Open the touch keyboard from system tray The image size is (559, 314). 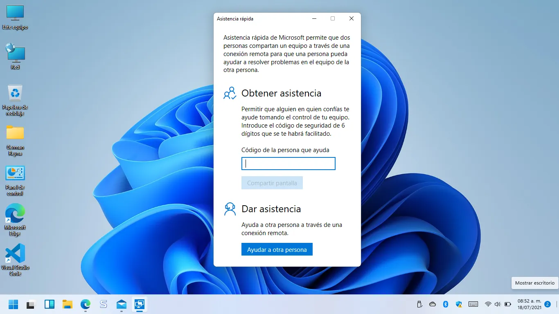coord(473,304)
